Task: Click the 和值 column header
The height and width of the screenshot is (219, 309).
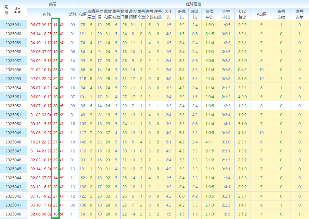Action: [x=82, y=14]
